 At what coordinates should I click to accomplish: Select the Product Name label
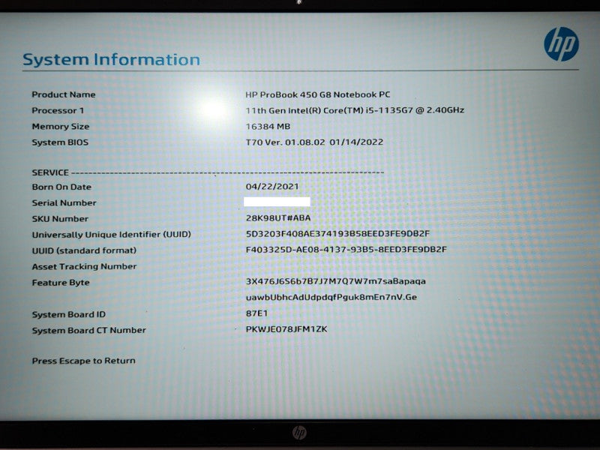(64, 94)
